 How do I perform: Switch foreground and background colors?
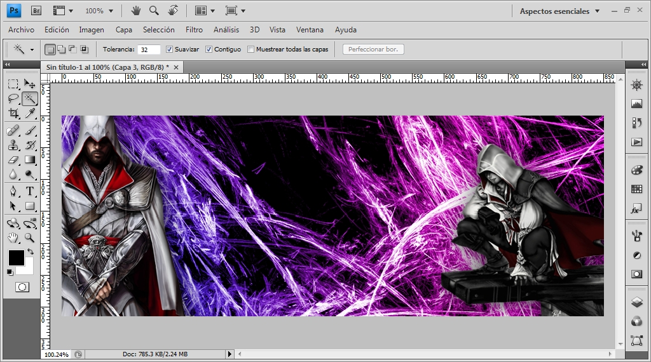pyautogui.click(x=31, y=251)
